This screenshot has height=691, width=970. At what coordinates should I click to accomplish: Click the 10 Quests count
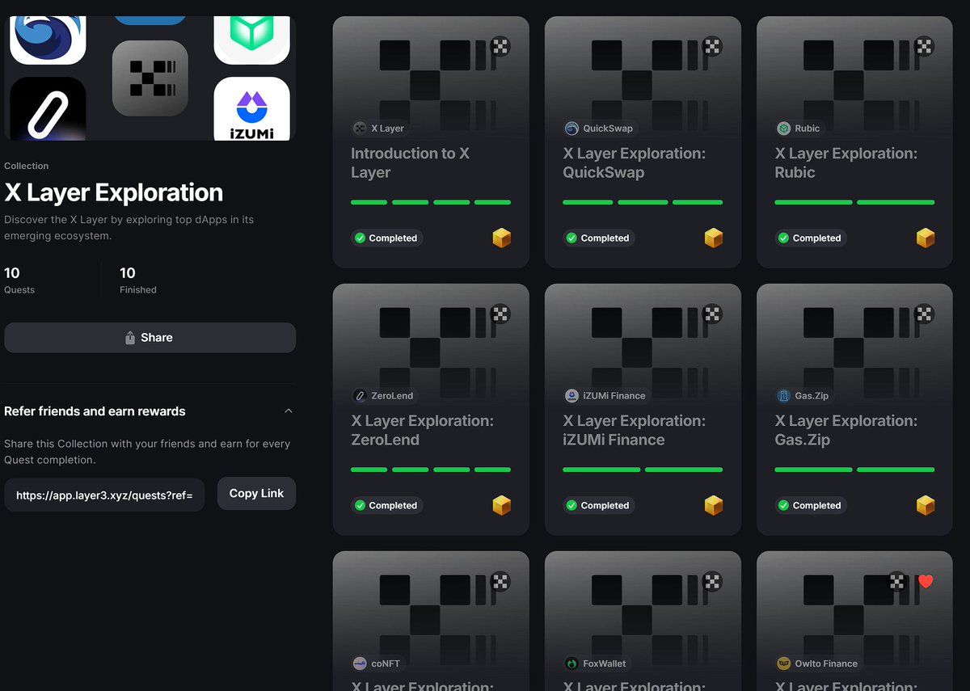click(19, 280)
